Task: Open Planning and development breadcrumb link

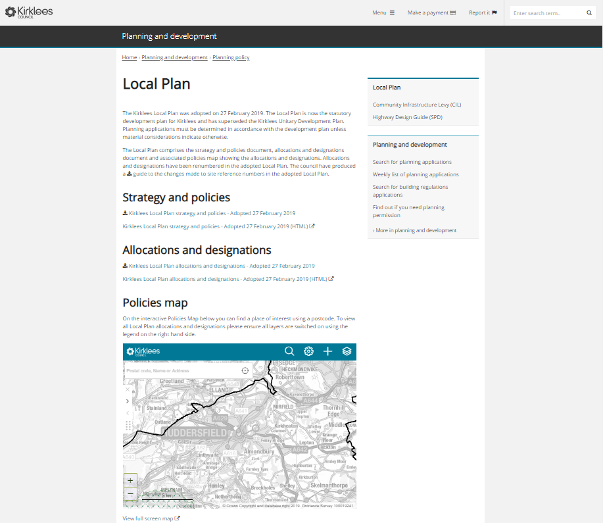Action: (175, 57)
